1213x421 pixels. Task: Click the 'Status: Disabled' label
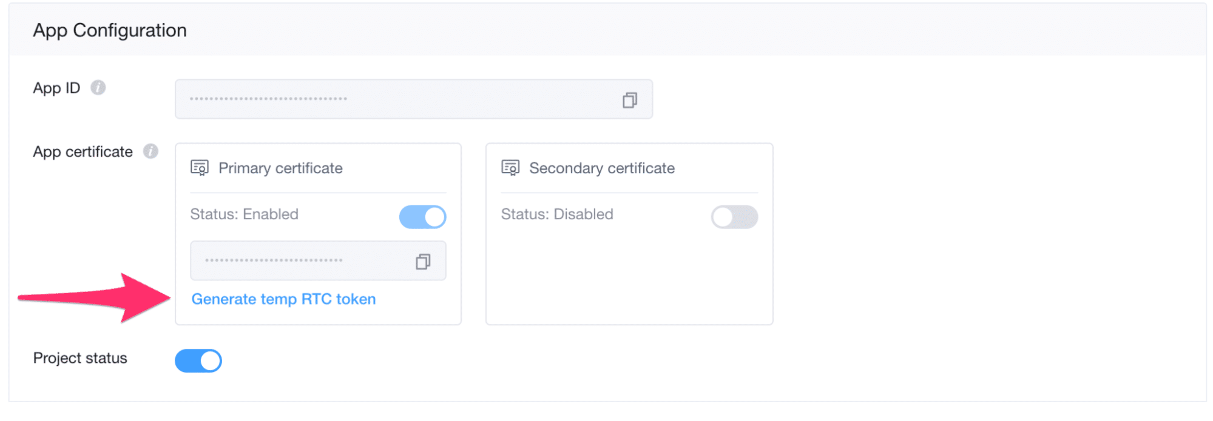click(x=557, y=214)
